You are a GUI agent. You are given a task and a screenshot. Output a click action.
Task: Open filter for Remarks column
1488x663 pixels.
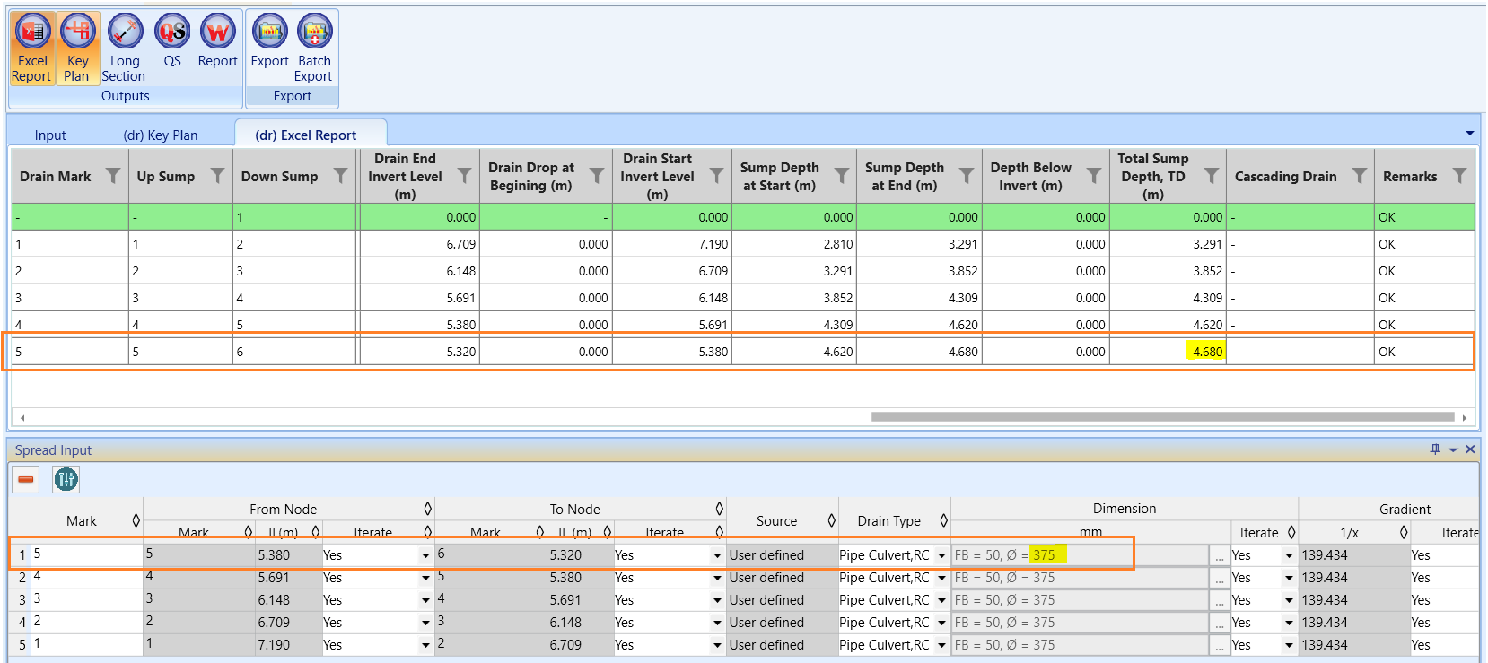tap(1459, 176)
